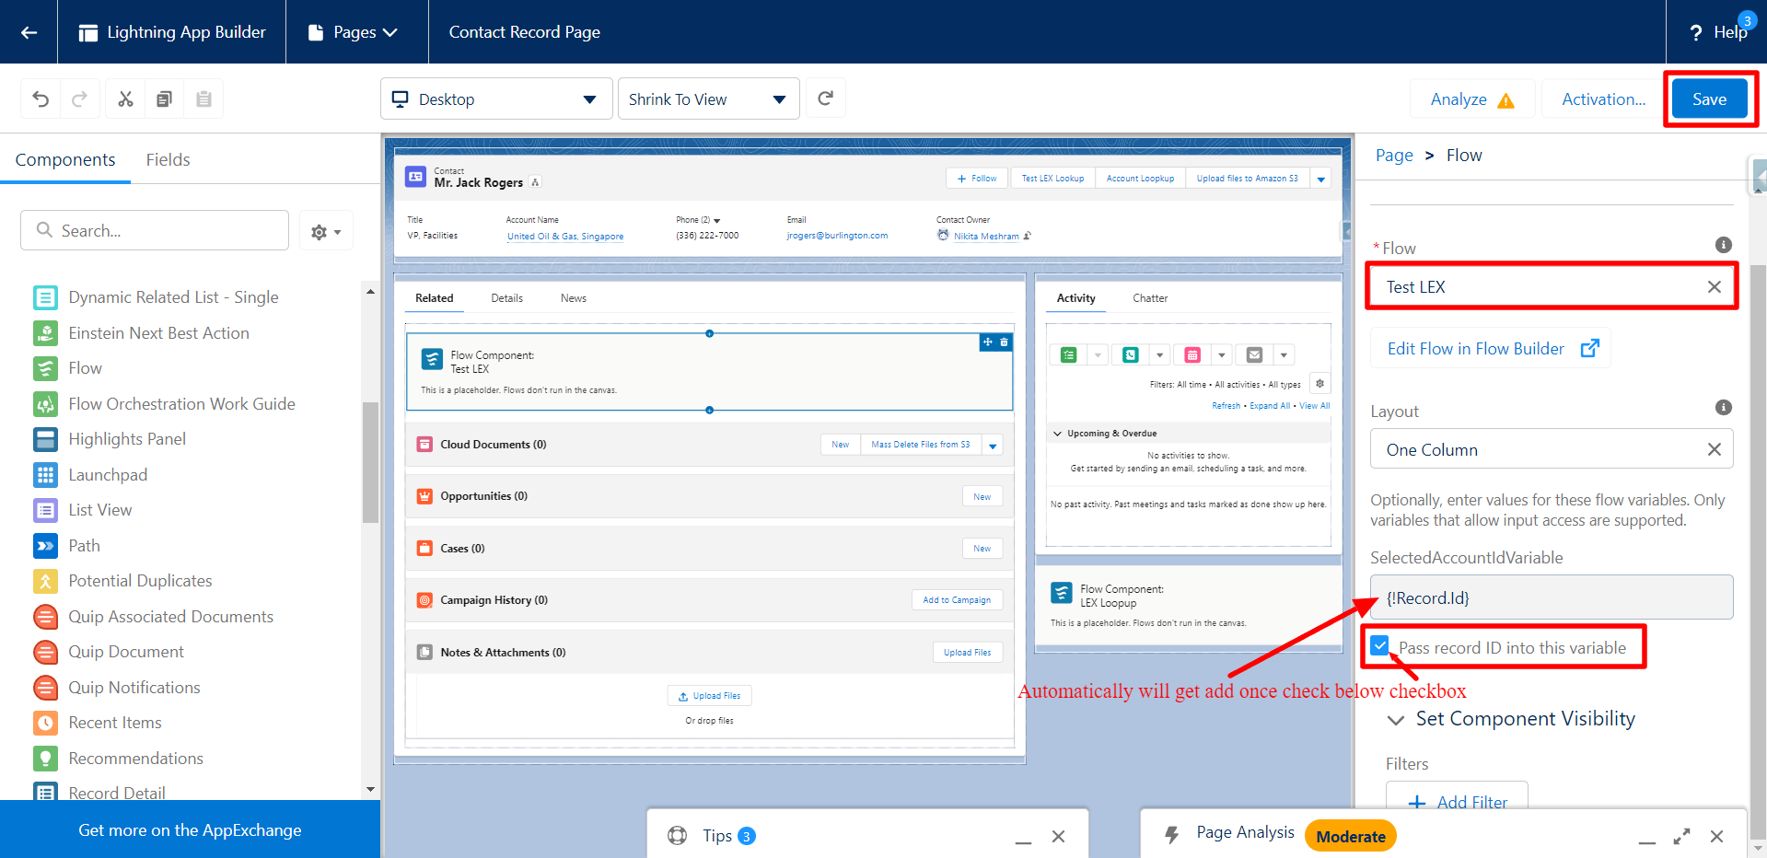Click the components list scrollbar

click(x=370, y=462)
